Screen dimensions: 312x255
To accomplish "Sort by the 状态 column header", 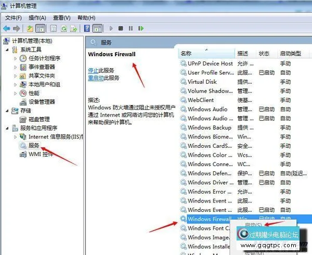I will point(266,54).
